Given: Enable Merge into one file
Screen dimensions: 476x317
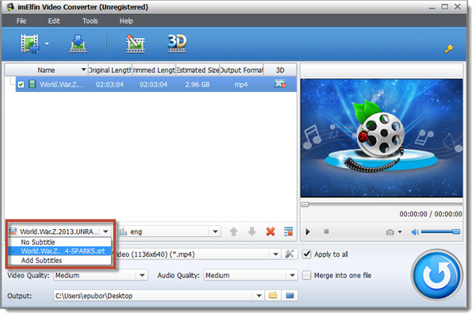Looking at the screenshot, I should click(x=306, y=275).
